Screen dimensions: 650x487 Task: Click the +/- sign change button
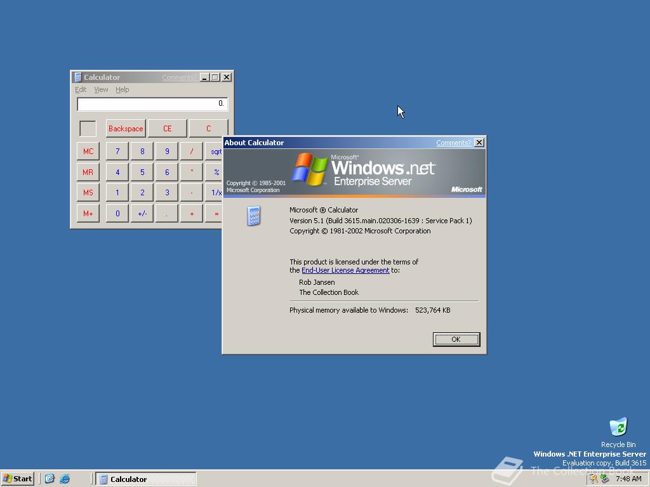(x=142, y=213)
